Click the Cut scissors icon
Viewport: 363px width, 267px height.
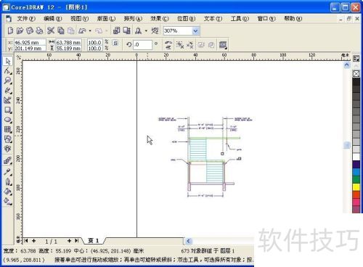(x=51, y=30)
